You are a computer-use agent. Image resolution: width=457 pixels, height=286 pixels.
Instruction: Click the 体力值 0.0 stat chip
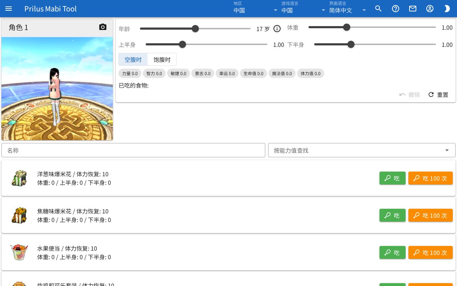click(310, 73)
